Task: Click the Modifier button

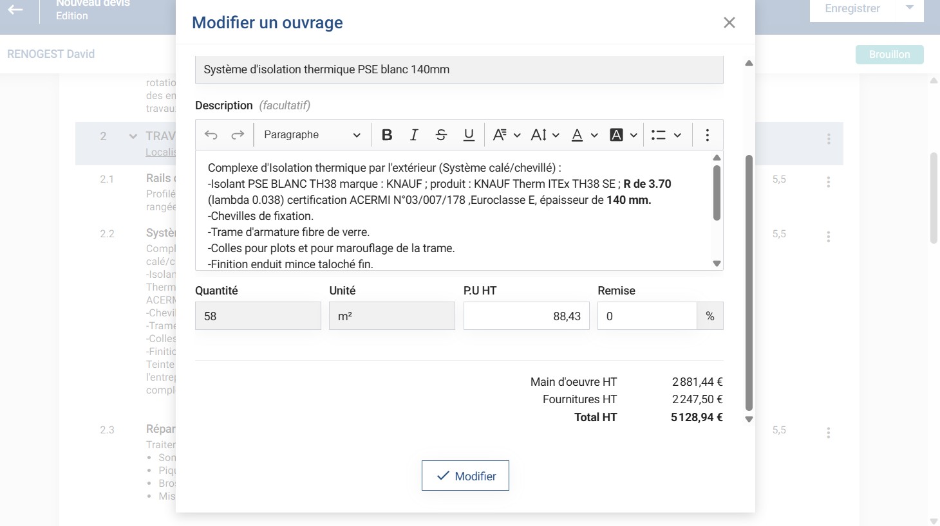Action: point(465,476)
